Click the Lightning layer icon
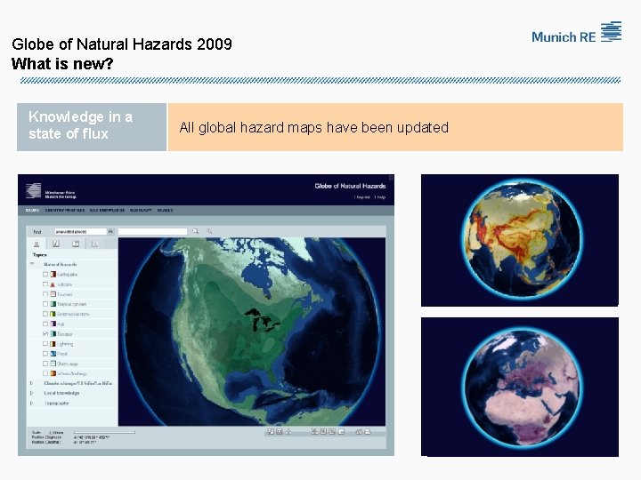 click(53, 344)
